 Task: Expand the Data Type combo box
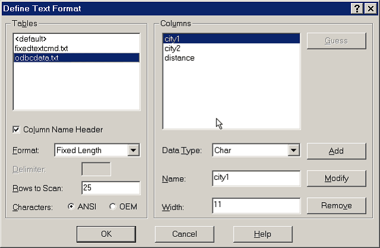(293, 150)
